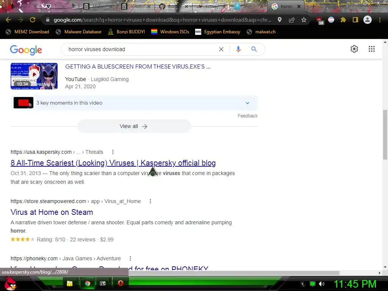
Task: Open File Explorer from taskbar
Action: [x=70, y=283]
